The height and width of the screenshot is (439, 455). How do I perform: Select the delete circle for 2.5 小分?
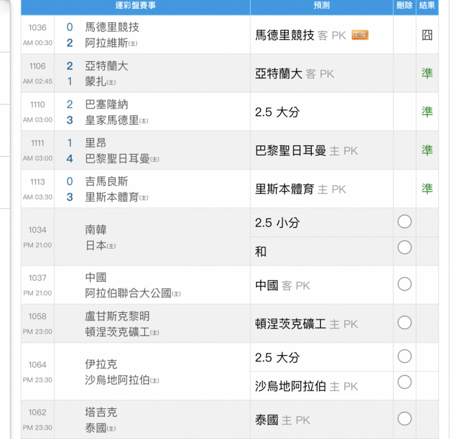click(x=404, y=222)
